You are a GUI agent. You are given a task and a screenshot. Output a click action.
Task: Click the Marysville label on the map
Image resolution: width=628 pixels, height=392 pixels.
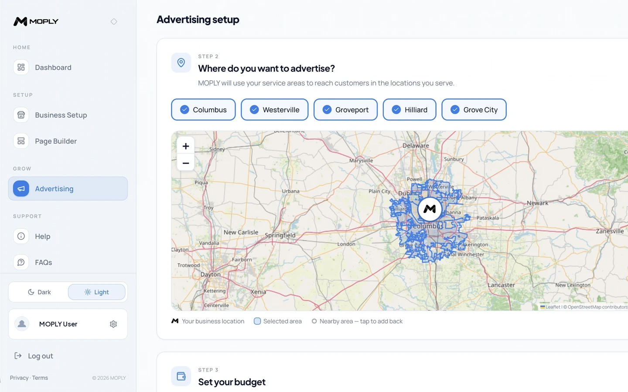(x=361, y=161)
